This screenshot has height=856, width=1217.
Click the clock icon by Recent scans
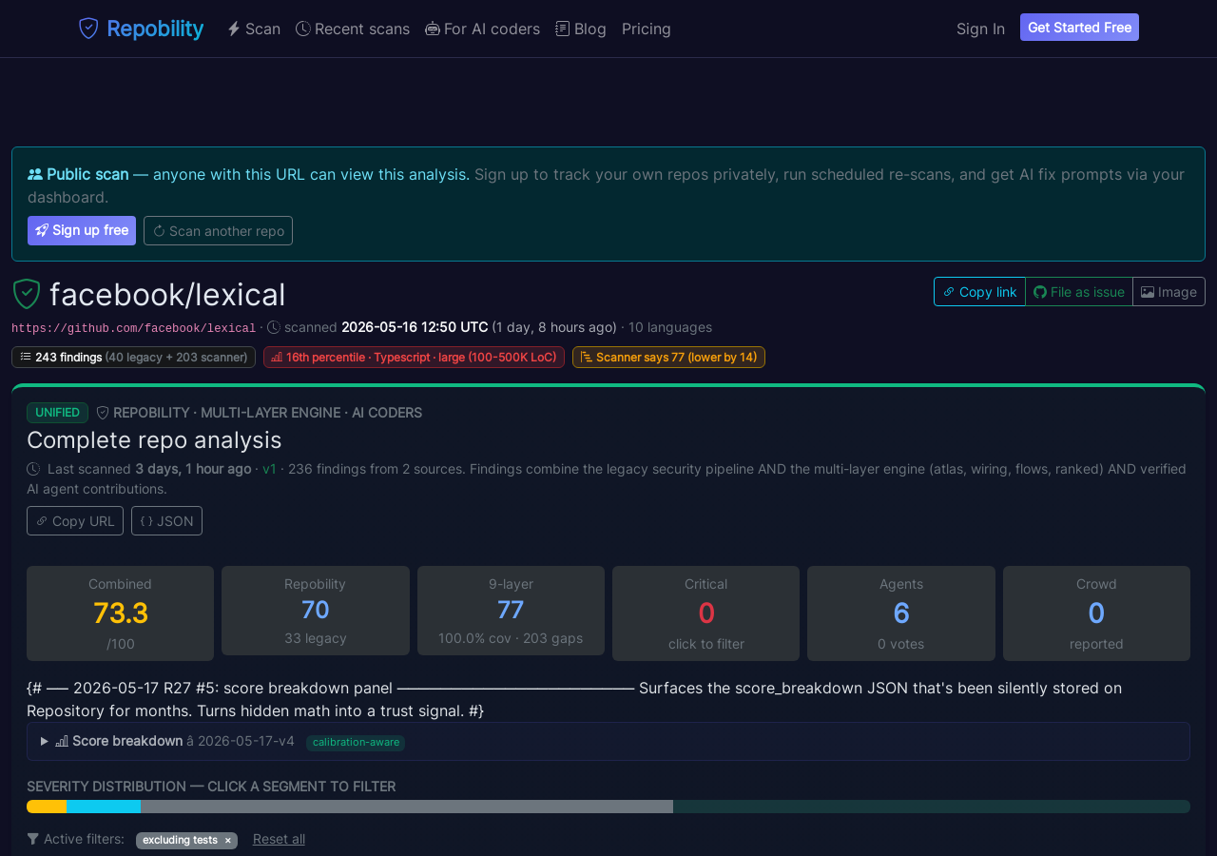pyautogui.click(x=303, y=29)
